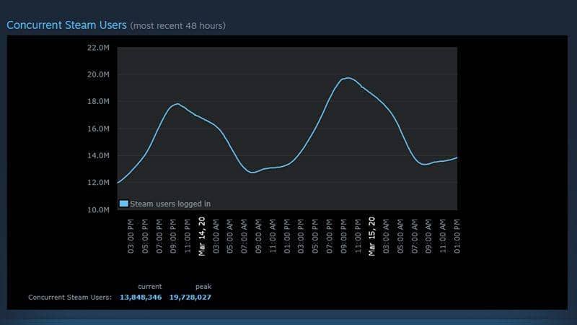Click the 'current' column header

coord(150,286)
